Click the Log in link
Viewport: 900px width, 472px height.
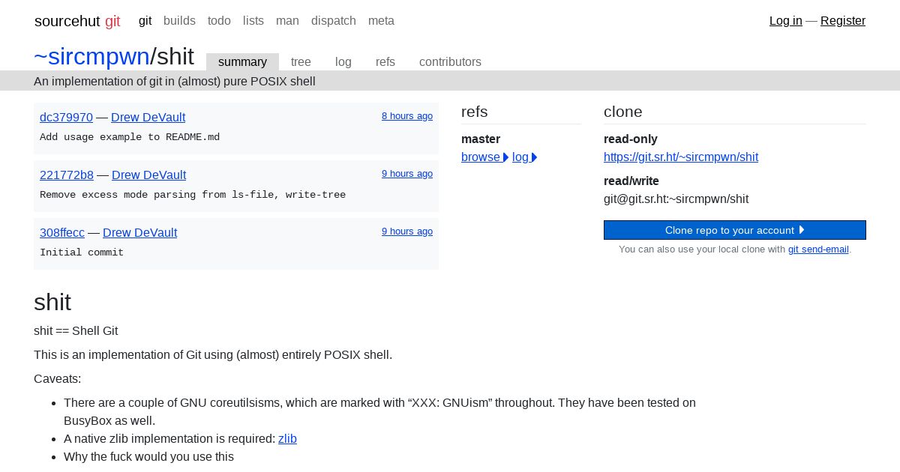tap(785, 21)
